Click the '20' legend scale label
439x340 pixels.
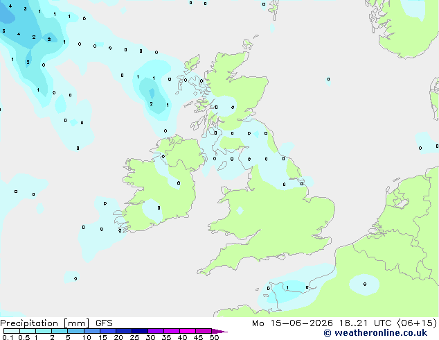tap(118, 337)
